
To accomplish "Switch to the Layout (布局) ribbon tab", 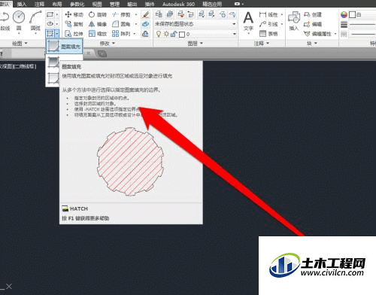I will (x=57, y=4).
